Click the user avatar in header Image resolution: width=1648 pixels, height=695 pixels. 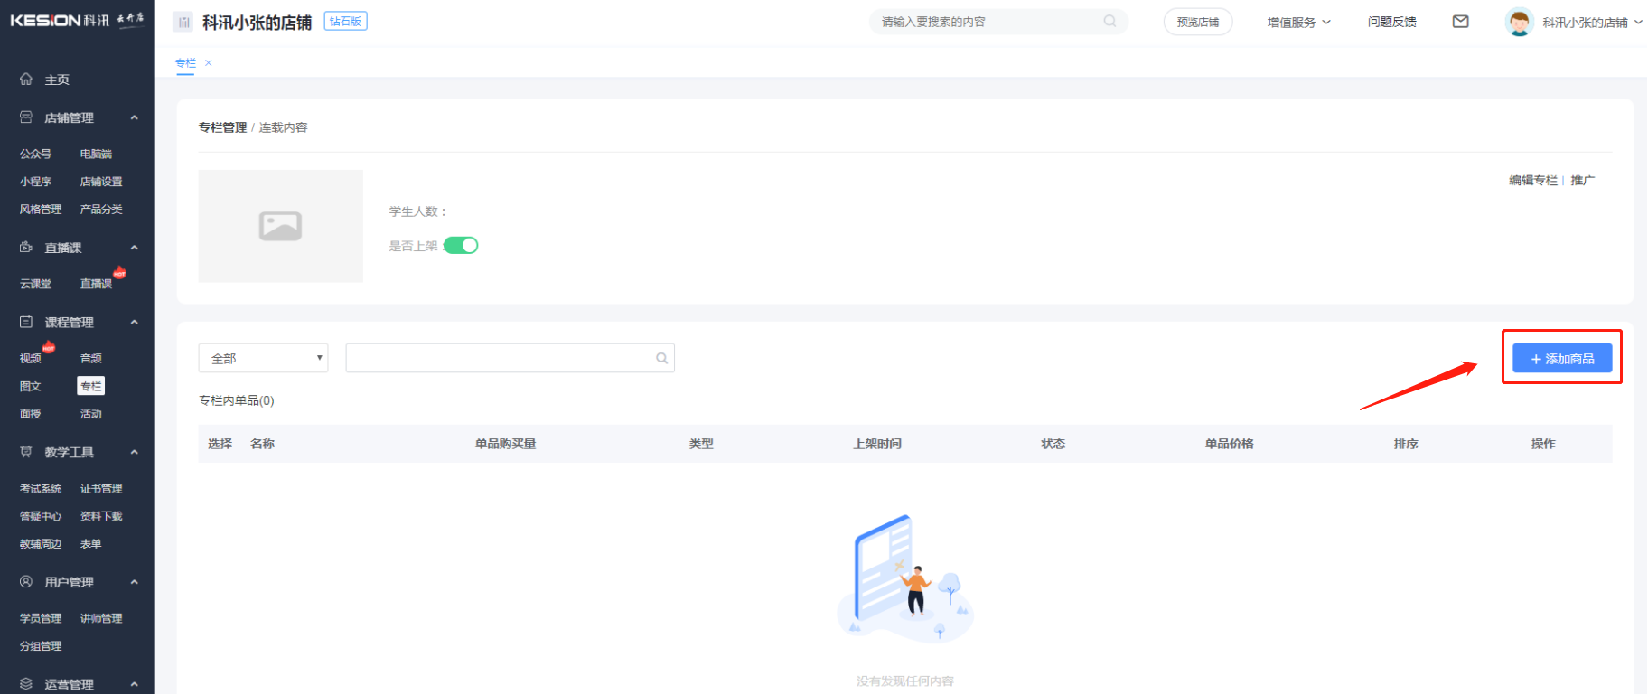point(1519,22)
